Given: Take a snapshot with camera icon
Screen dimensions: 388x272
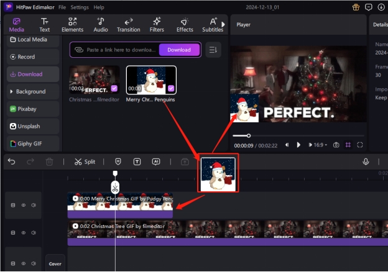Looking at the screenshot, I should click(336, 145).
